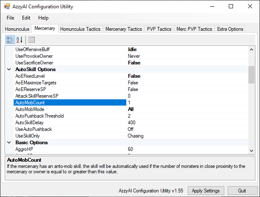The width and height of the screenshot is (260, 197).
Task: Click the False value of UseSacrificeOwner
Action: (x=187, y=63)
